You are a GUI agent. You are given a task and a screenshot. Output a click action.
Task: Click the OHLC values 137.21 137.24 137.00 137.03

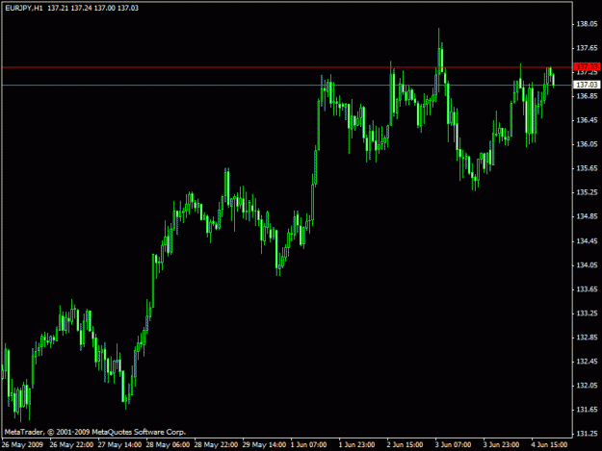click(x=92, y=8)
